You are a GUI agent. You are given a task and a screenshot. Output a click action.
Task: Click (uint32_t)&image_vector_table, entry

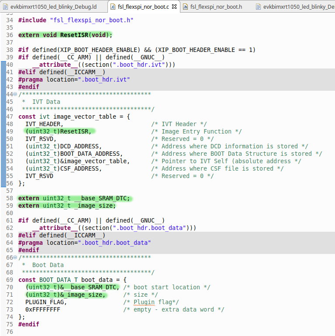point(77,161)
